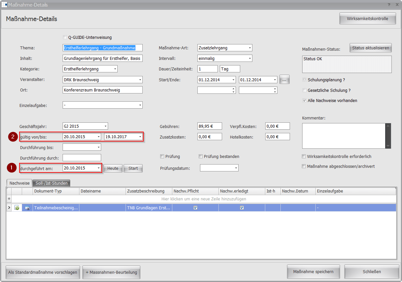Image resolution: width=402 pixels, height=282 pixels.
Task: Click the row expand arrow beside Teilnahmebescheinigung
Action: coord(9,208)
